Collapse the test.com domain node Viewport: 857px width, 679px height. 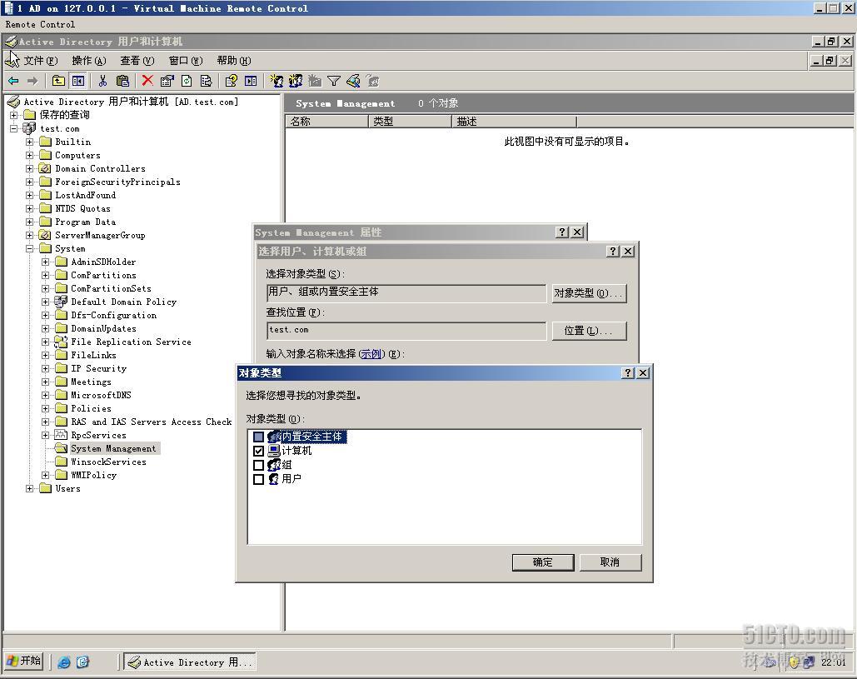point(13,128)
